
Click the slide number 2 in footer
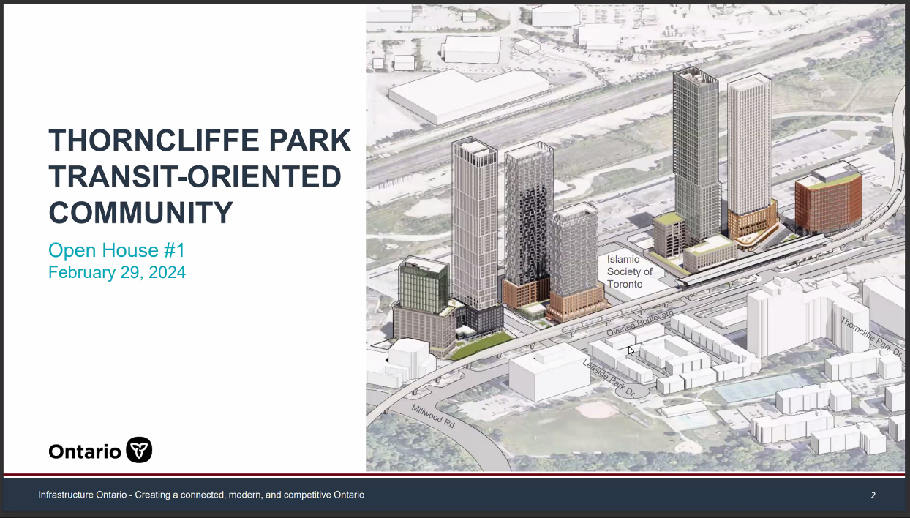(x=873, y=495)
